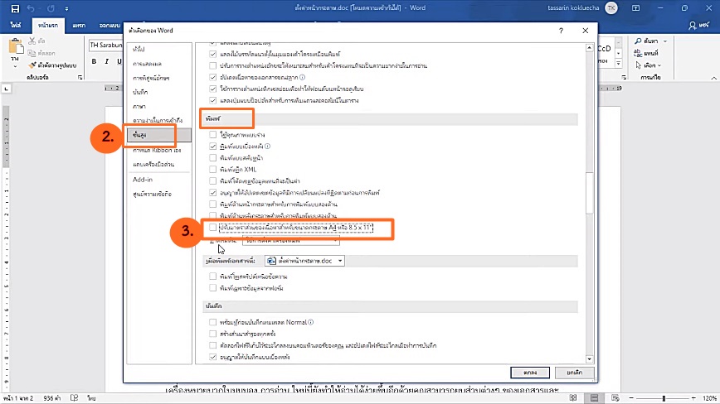Toggle Bold formatting
The width and height of the screenshot is (720, 404).
[94, 61]
